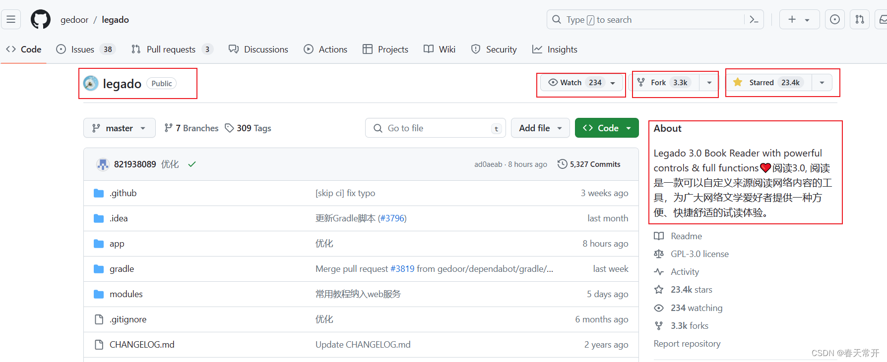This screenshot has height=362, width=887.
Task: Open the Issues tab
Action: [x=86, y=50]
